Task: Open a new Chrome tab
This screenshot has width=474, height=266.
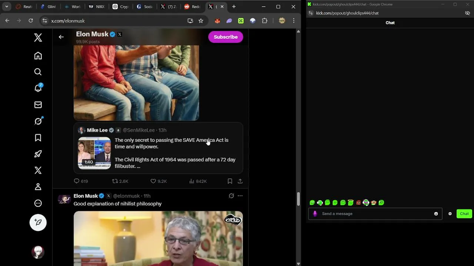Action: (x=234, y=7)
